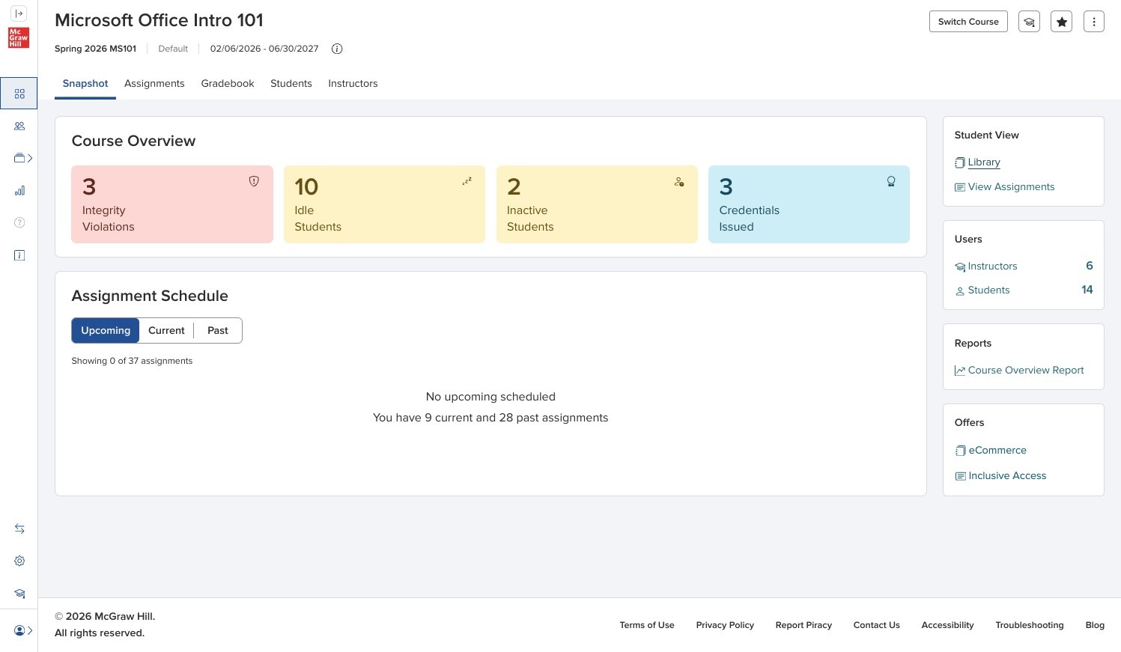This screenshot has height=652, width=1121.
Task: Click the sleep icon on Idle Students
Action: tap(467, 181)
